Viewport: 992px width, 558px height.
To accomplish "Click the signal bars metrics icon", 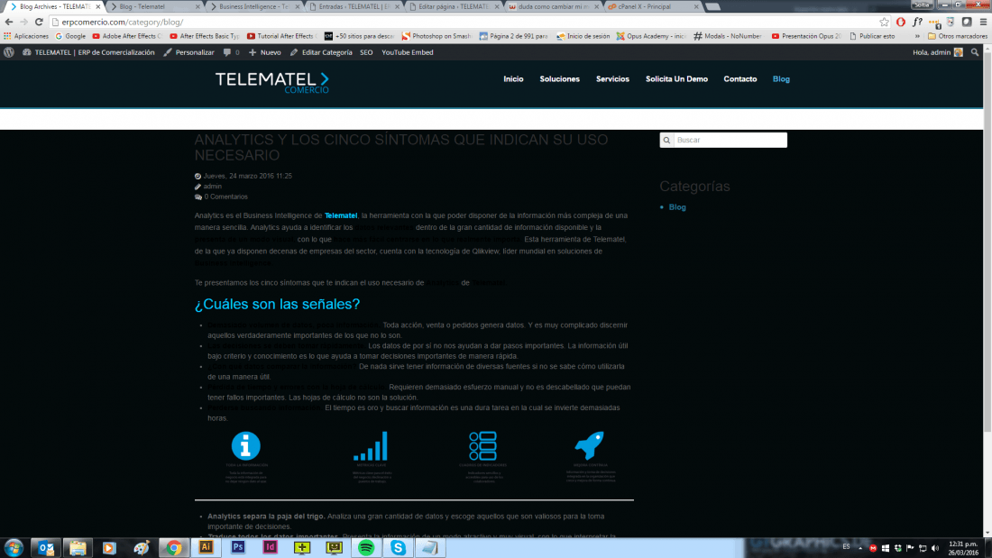I will (371, 446).
